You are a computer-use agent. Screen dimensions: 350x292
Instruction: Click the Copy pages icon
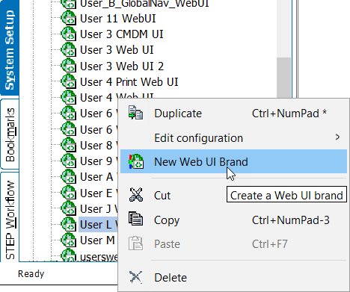135,219
